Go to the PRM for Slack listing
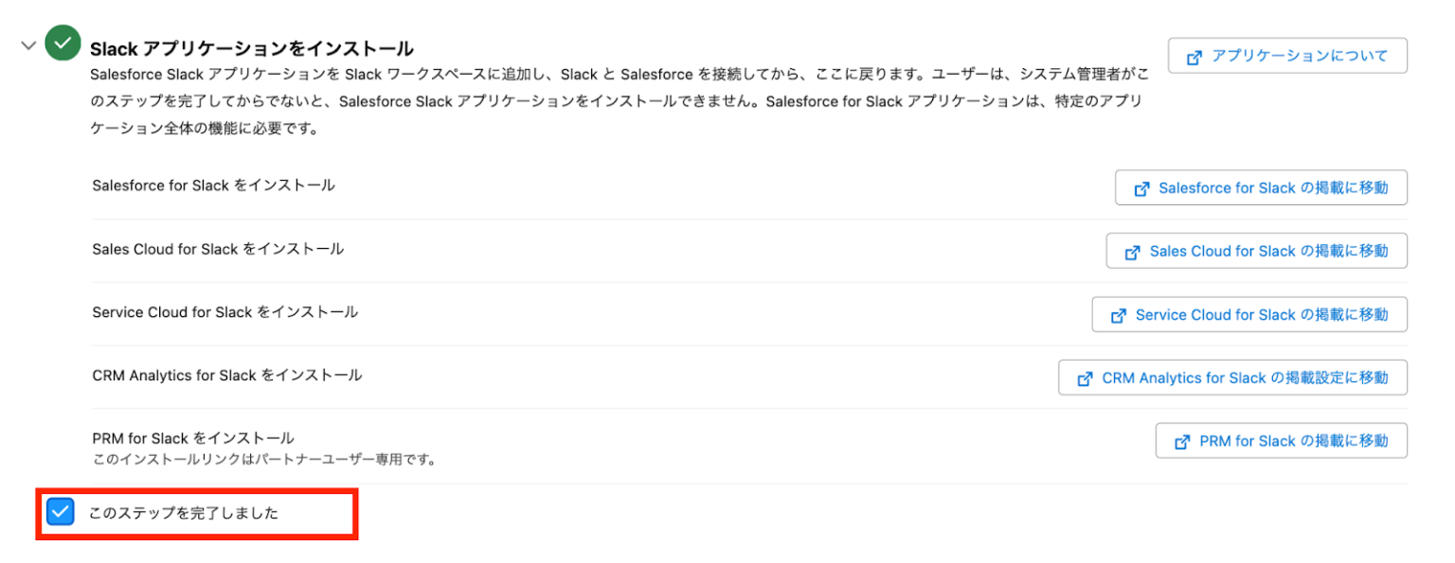This screenshot has width=1455, height=563. (x=1281, y=440)
